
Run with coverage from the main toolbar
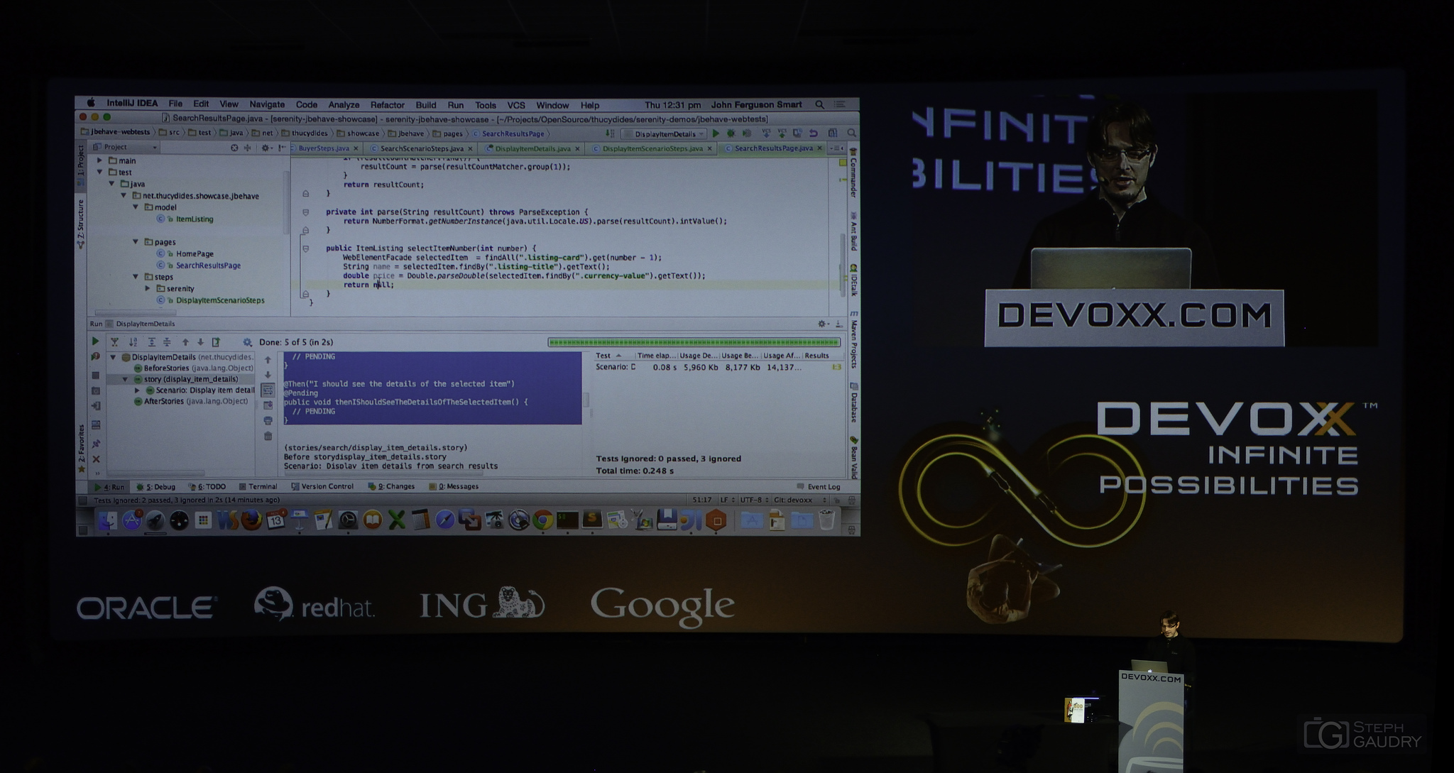click(747, 133)
